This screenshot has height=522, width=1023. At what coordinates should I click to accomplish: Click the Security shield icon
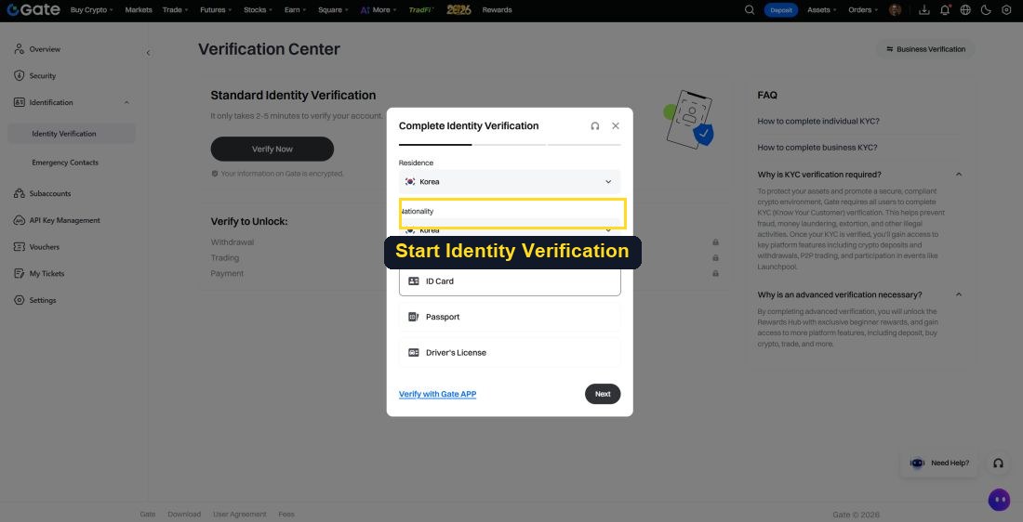(x=19, y=75)
